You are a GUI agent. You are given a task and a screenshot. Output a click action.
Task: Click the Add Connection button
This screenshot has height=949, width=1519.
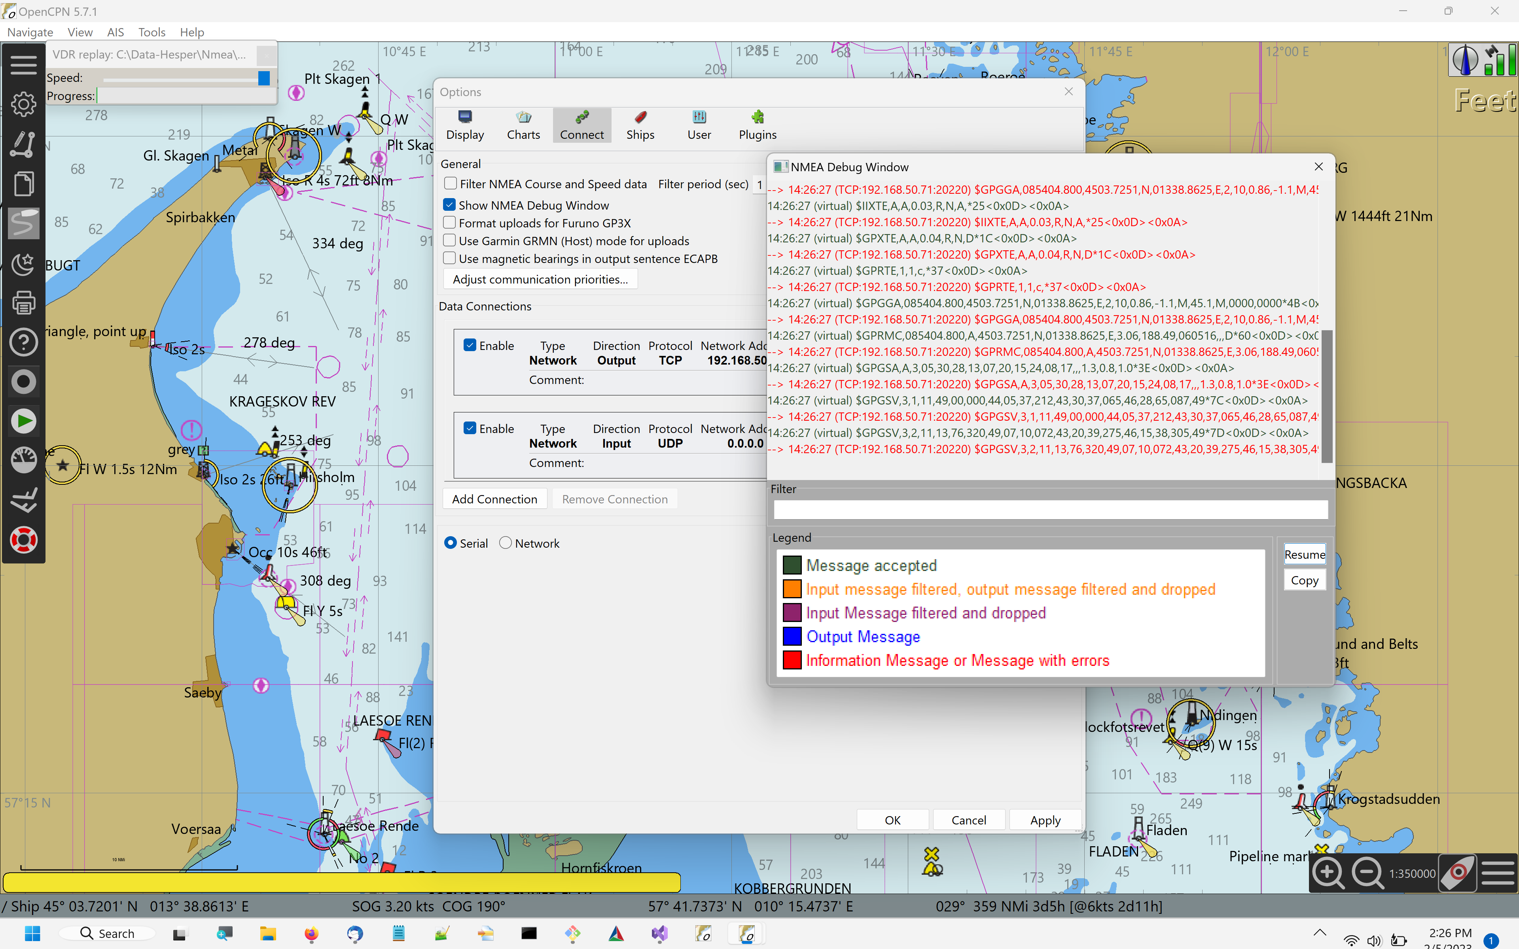click(494, 498)
